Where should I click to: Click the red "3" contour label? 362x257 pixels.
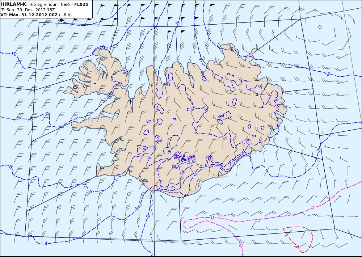click(298, 247)
